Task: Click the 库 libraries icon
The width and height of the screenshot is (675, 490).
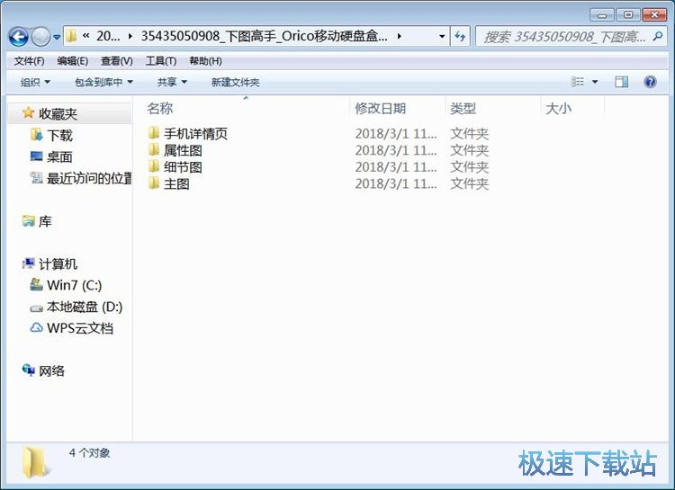Action: [29, 221]
